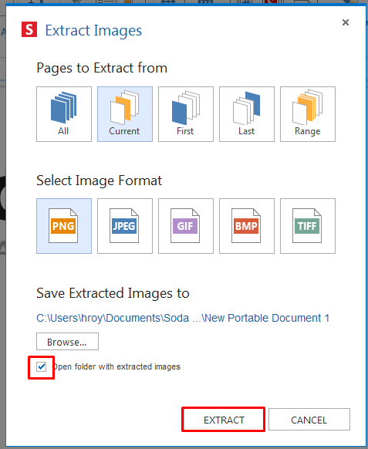Click the Soda PDF logo icon
Image resolution: width=368 pixels, height=449 pixels.
click(x=29, y=29)
